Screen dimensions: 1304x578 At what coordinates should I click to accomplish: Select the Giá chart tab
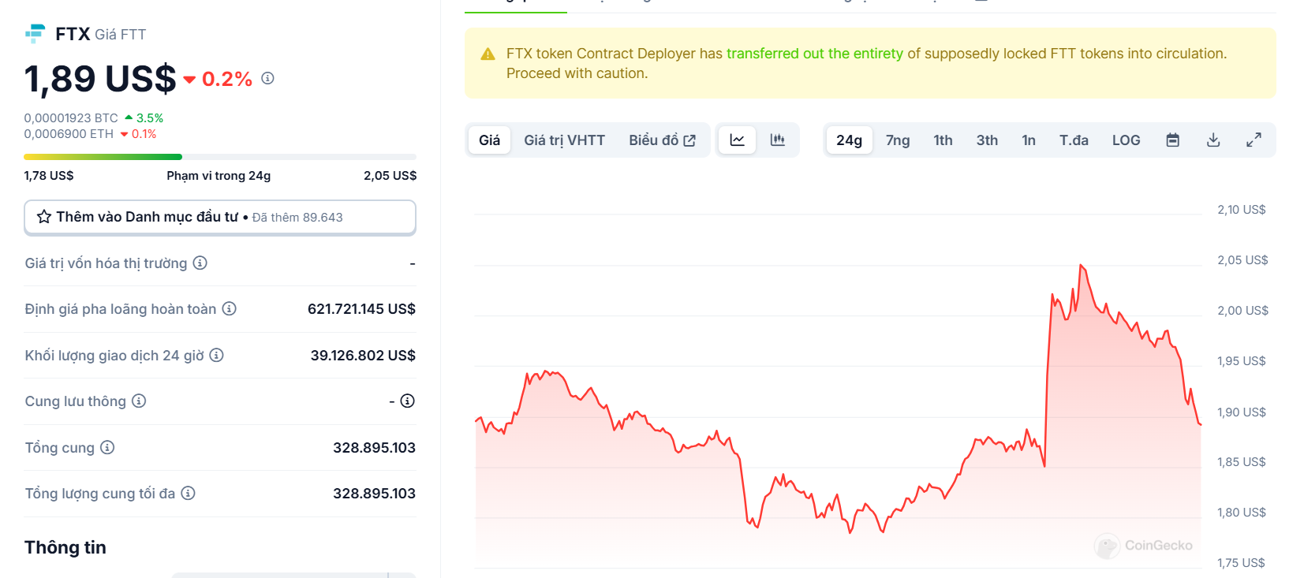[489, 140]
